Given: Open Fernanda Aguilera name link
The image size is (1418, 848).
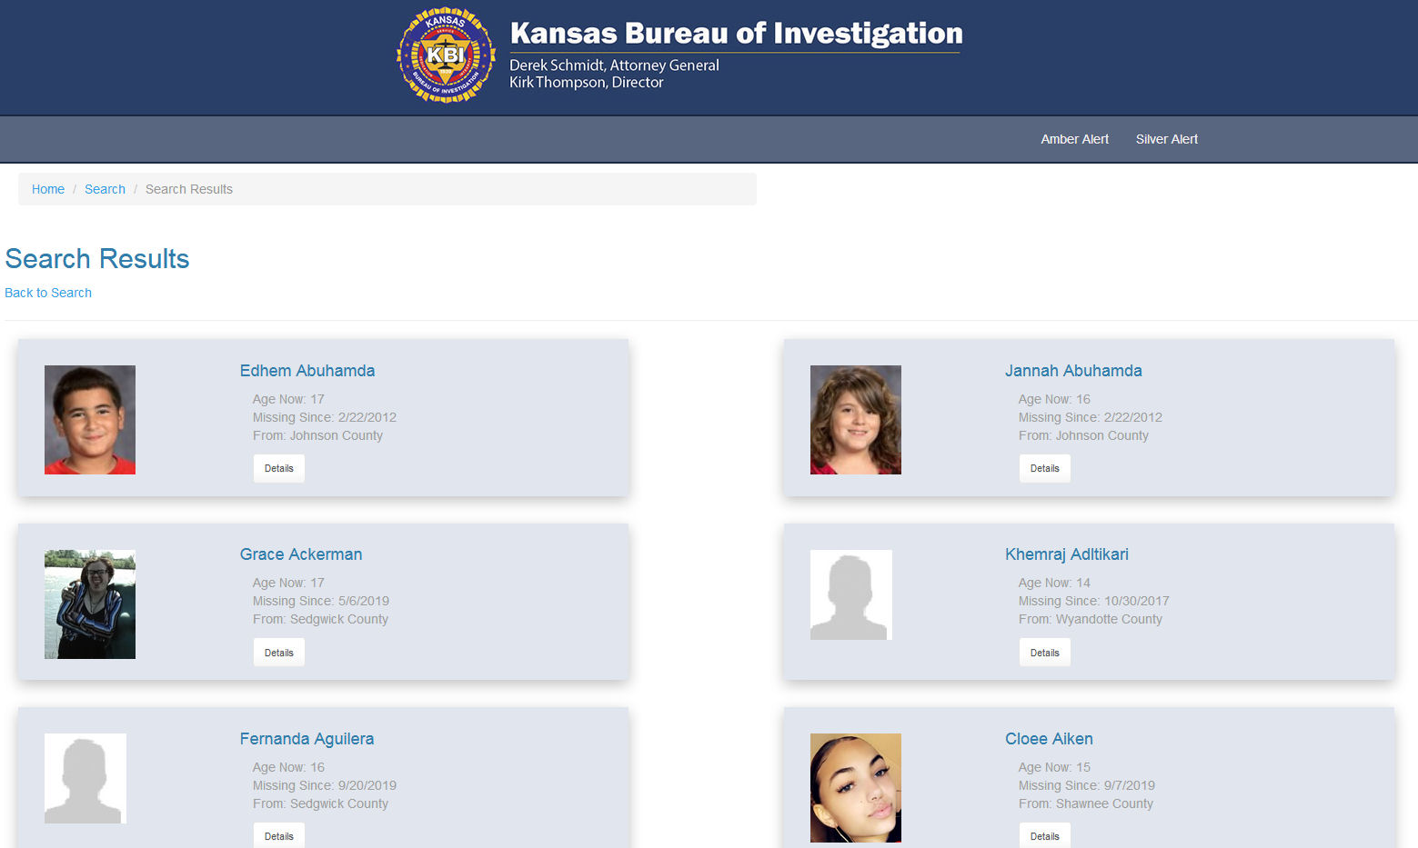Looking at the screenshot, I should 307,739.
